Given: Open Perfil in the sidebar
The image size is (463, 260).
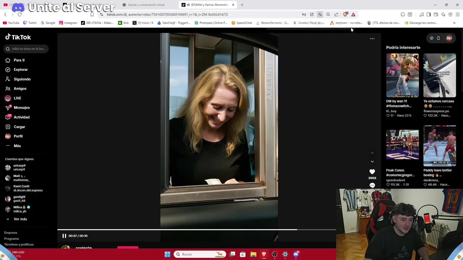Looking at the screenshot, I should [14, 136].
